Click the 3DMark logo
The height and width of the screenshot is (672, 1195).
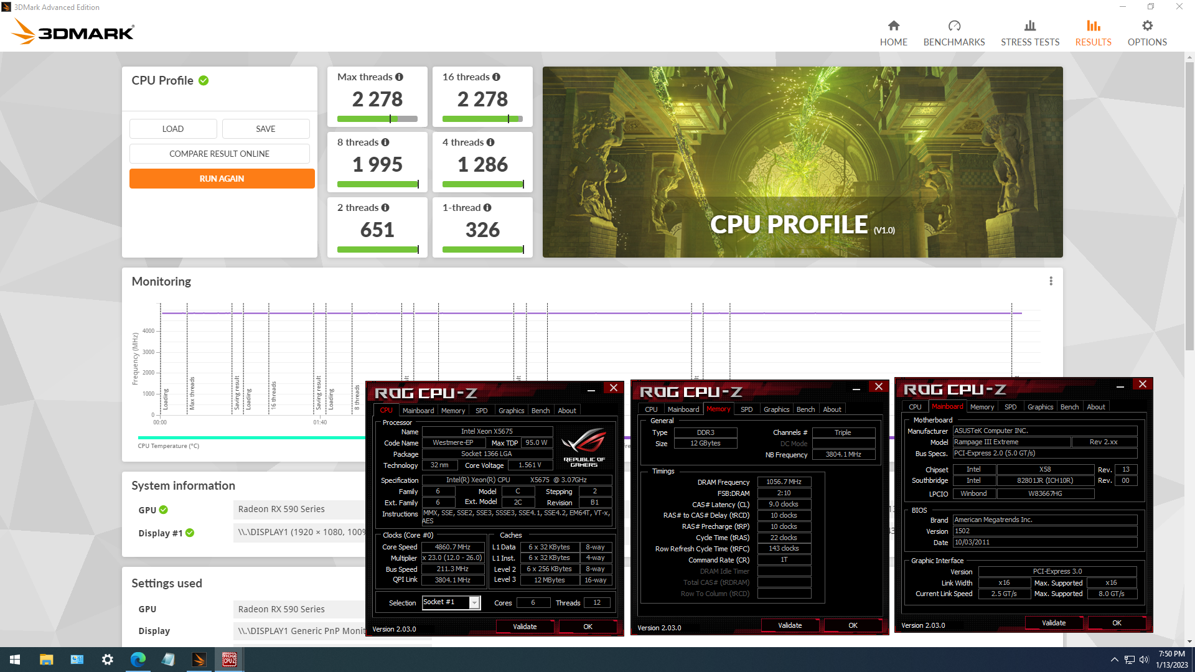pyautogui.click(x=73, y=31)
